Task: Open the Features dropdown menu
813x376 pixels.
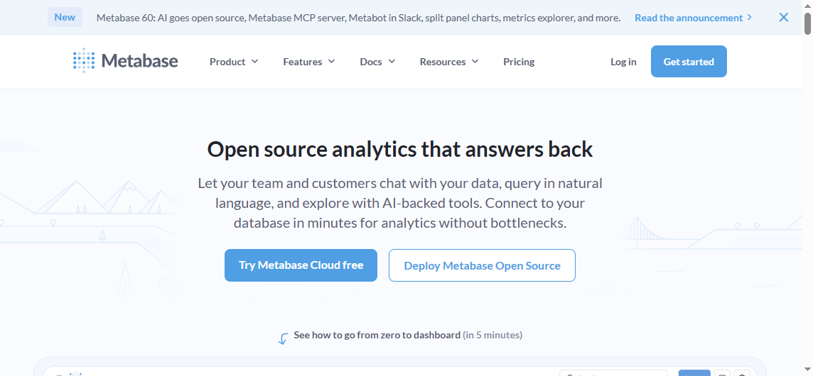Action: 308,62
